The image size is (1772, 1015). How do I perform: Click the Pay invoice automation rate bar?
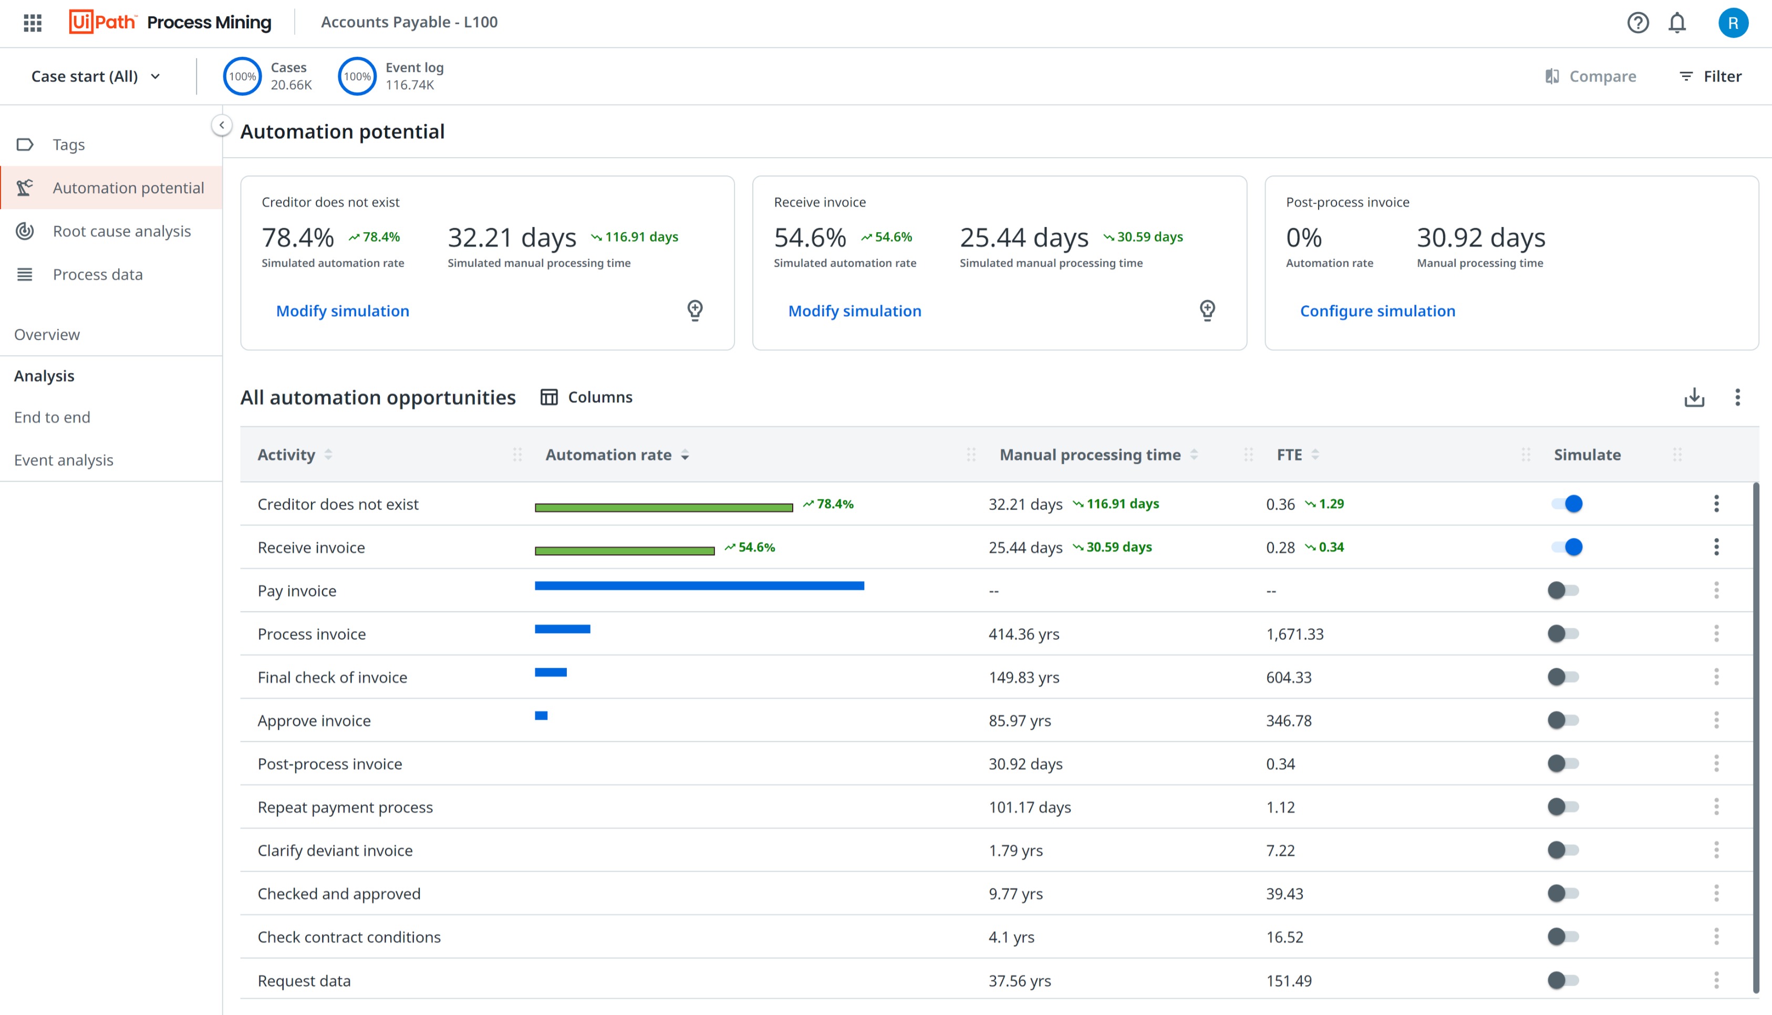click(x=699, y=586)
